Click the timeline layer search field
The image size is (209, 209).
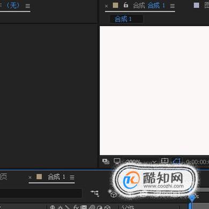tap(41, 193)
